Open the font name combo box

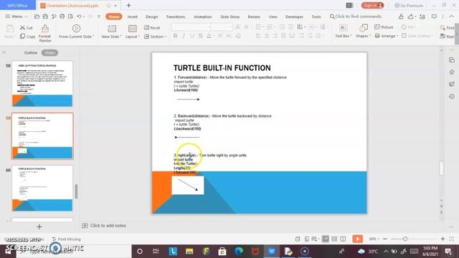(x=191, y=27)
